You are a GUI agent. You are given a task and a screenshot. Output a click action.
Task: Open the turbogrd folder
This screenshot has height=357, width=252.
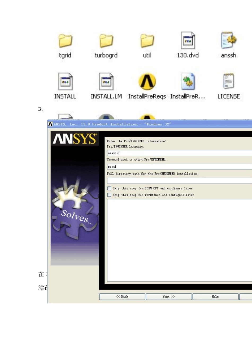point(106,41)
